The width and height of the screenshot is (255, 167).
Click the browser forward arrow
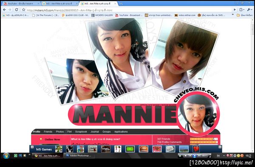10,10
